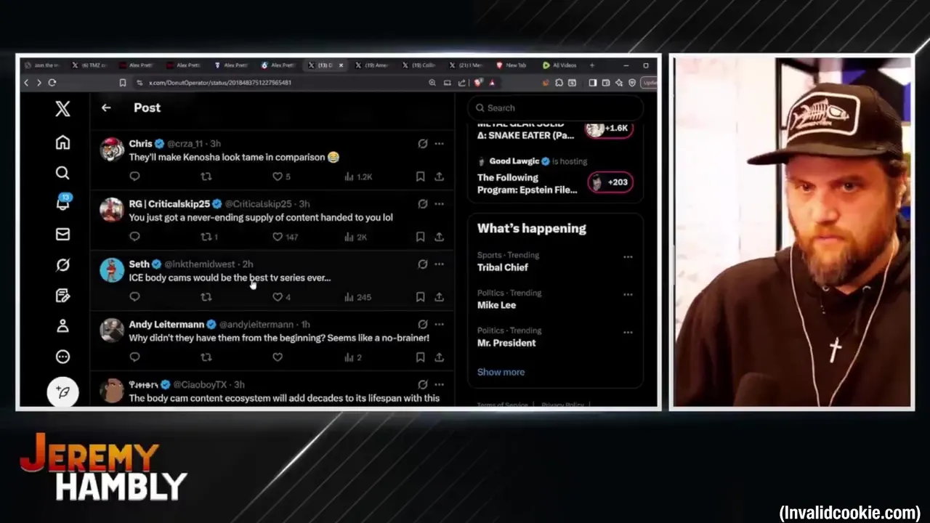Focus the X Search field
This screenshot has width=930, height=523.
[x=556, y=108]
